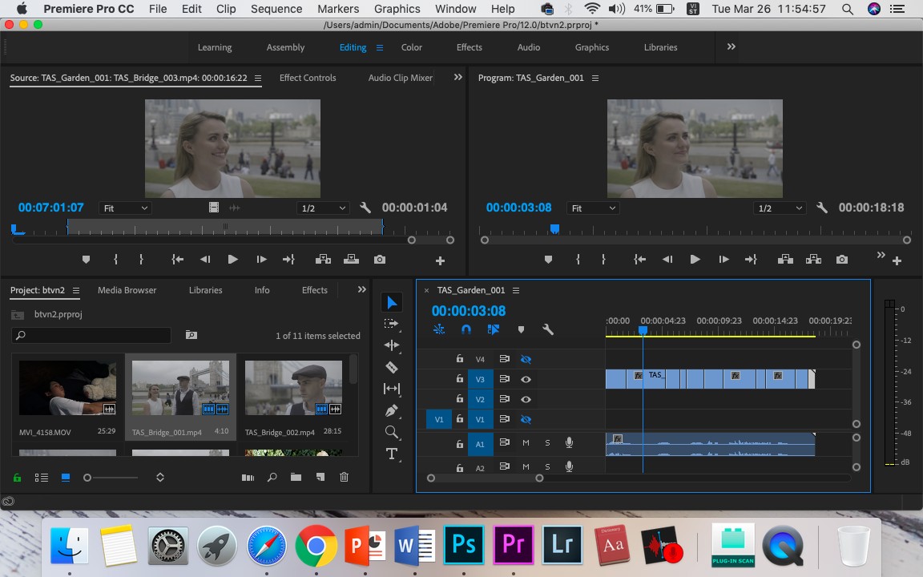Solo the A1 audio track

547,443
